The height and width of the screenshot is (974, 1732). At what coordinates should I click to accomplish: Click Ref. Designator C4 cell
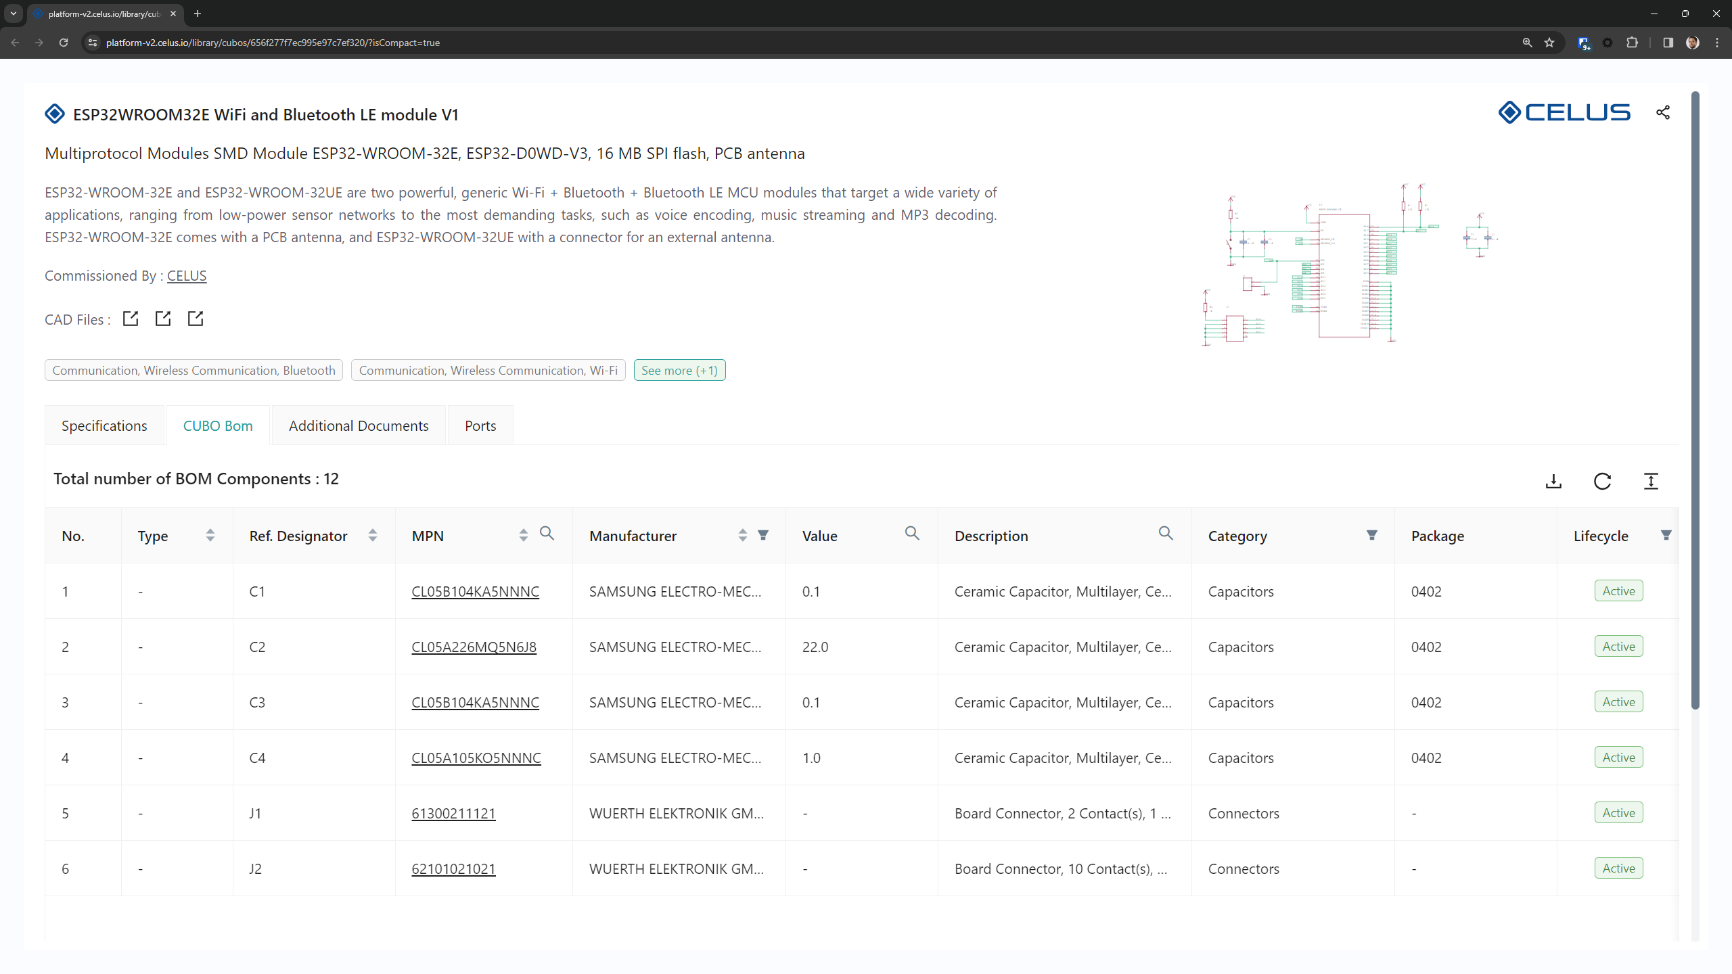(257, 758)
